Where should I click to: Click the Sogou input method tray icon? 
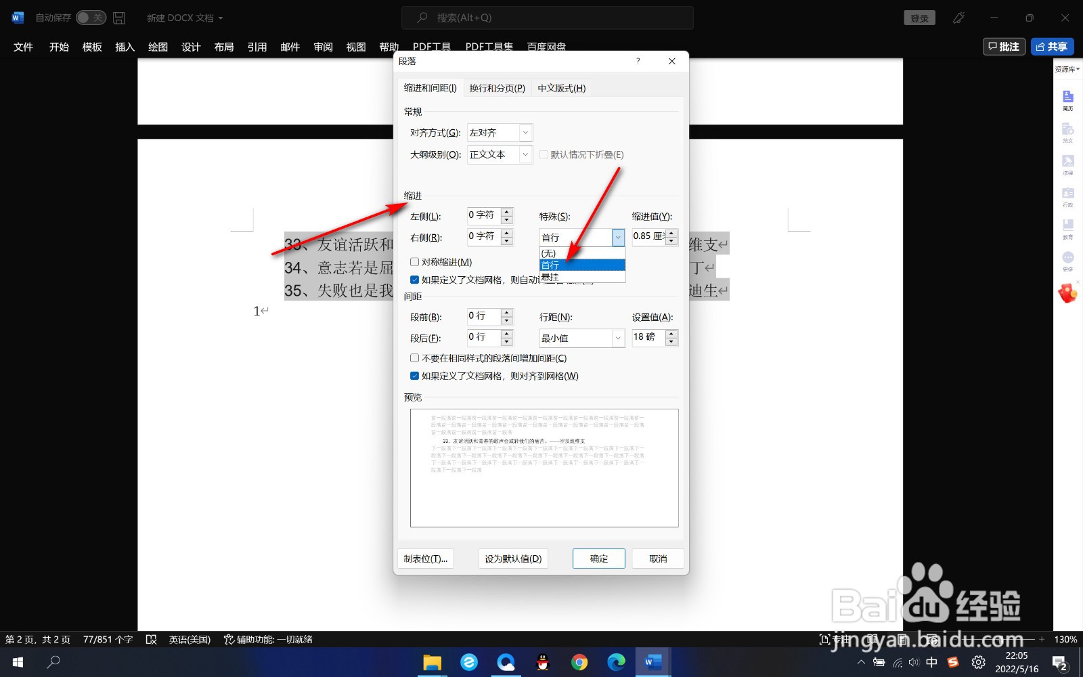953,662
